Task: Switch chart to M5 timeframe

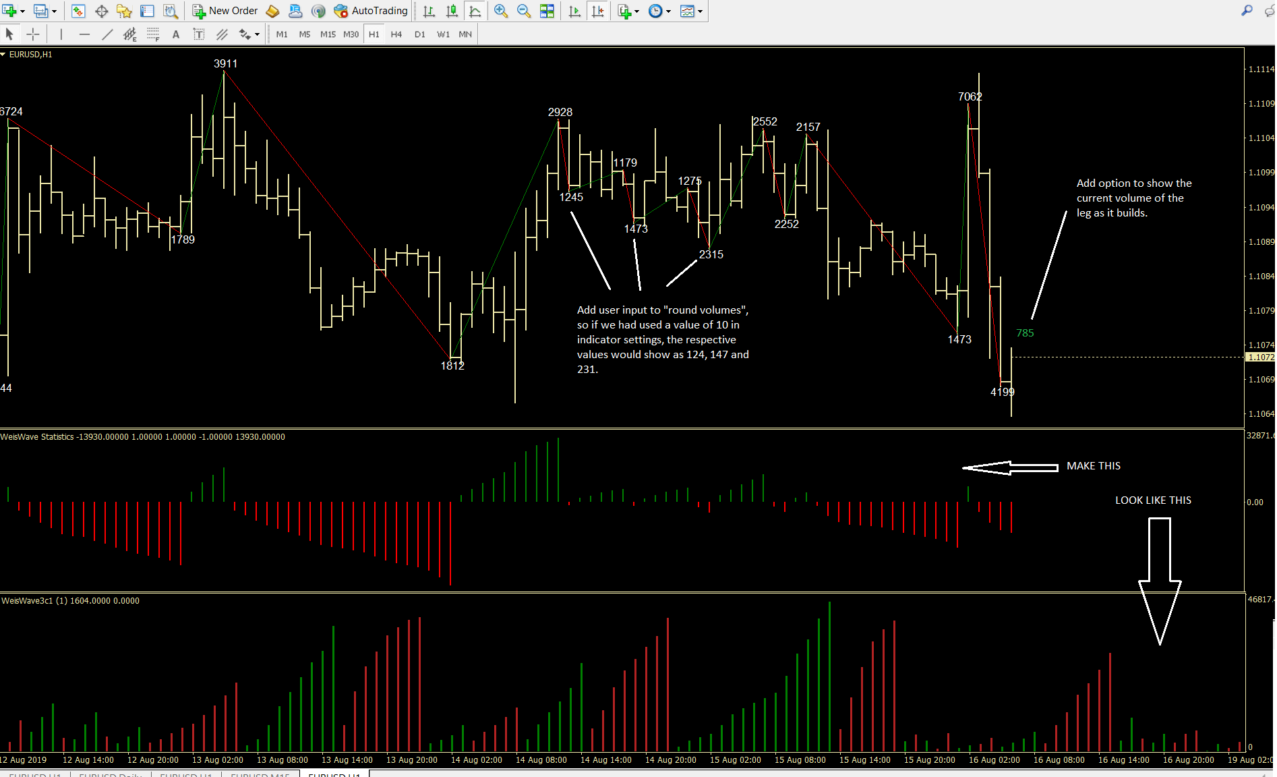Action: tap(305, 34)
